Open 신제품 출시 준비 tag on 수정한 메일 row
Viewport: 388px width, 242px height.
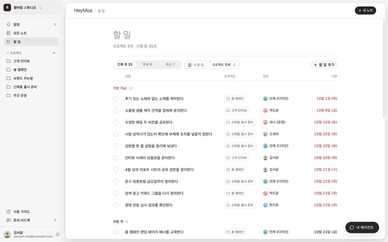pos(240,122)
